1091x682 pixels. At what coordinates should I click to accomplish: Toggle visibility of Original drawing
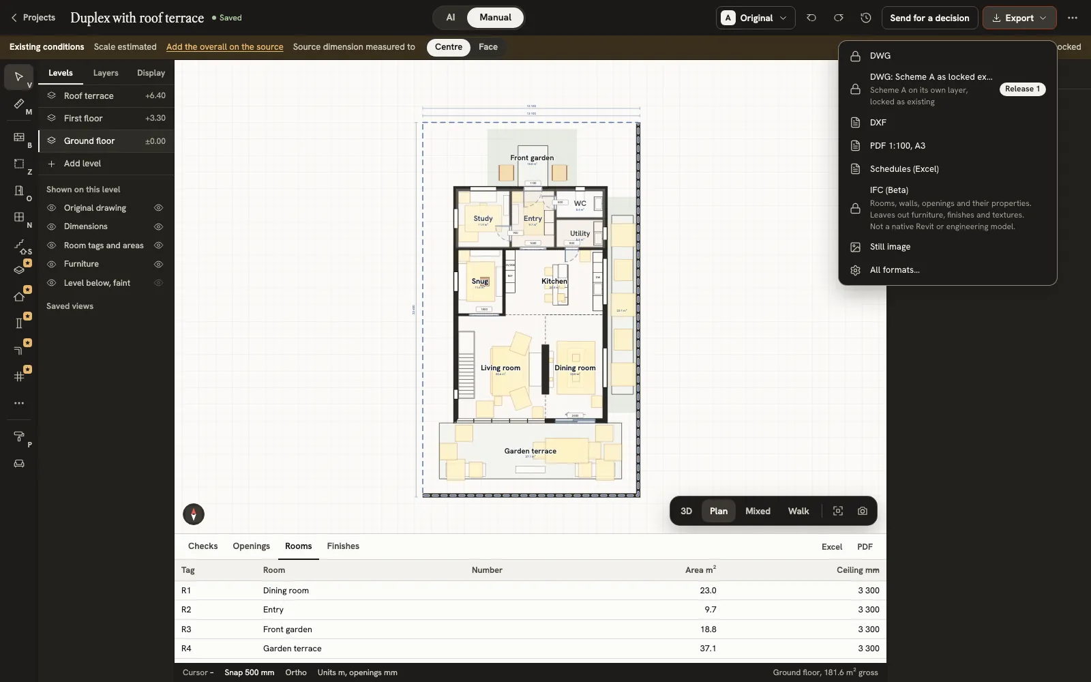(x=158, y=208)
